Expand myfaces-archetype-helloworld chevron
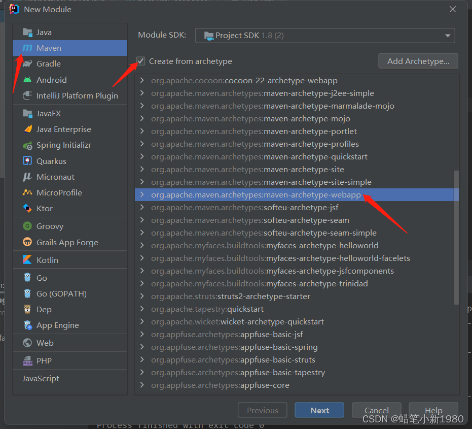Screen dimensions: 472x429 coord(142,245)
